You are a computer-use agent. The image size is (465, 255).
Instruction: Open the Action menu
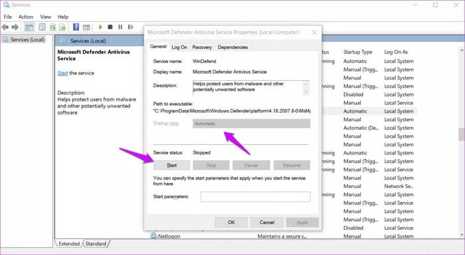pyautogui.click(x=26, y=17)
